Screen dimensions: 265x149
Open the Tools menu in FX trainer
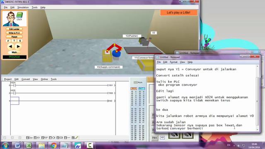[x=34, y=7]
